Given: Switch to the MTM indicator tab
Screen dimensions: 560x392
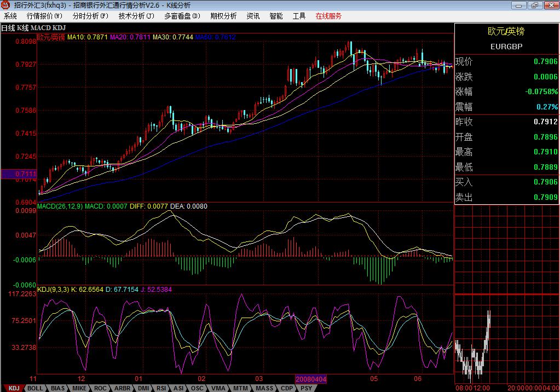Looking at the screenshot, I should coord(240,388).
